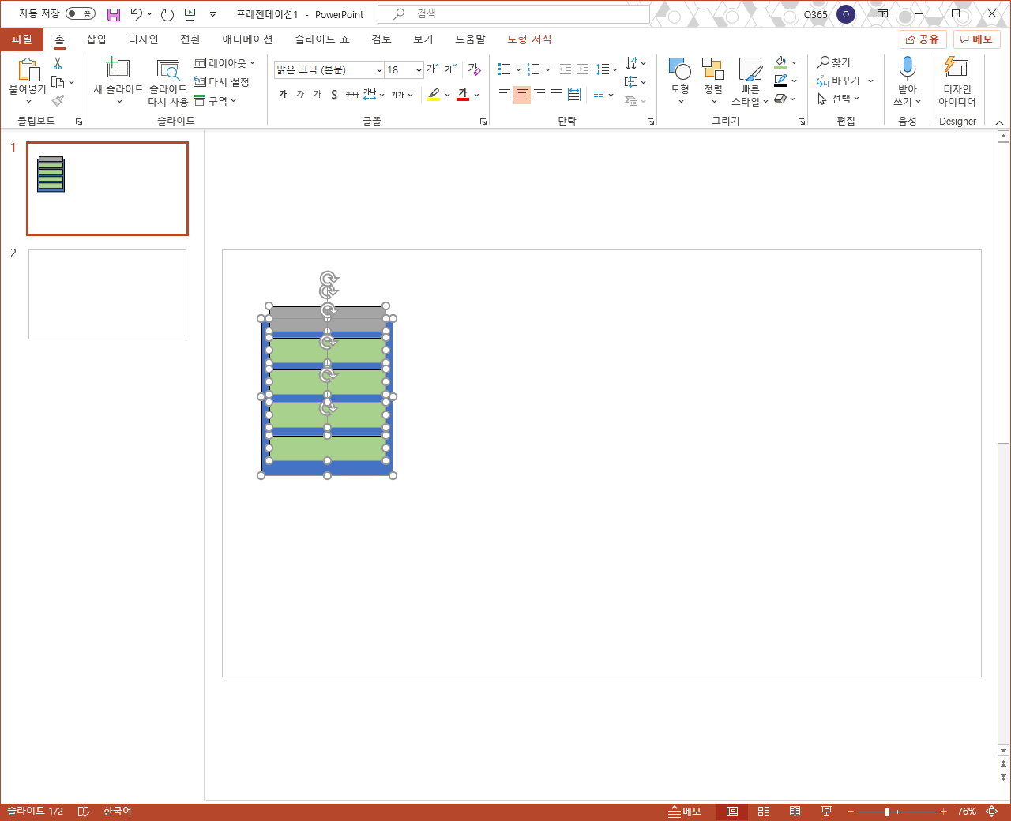Expand Layout (레이아웃) dropdown

click(x=225, y=62)
